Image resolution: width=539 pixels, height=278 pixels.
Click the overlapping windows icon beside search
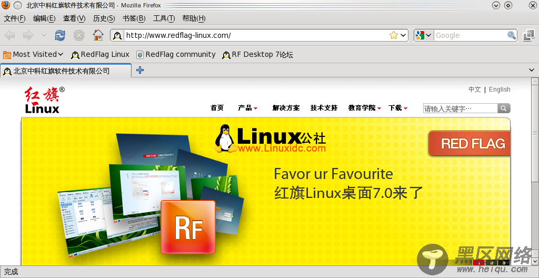(528, 35)
